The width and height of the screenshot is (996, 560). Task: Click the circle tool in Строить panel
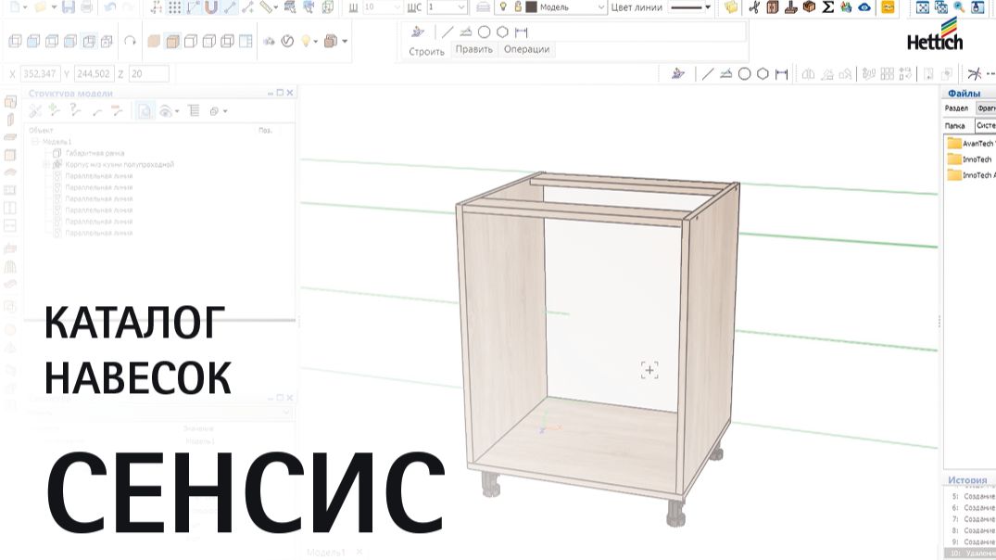click(x=484, y=32)
